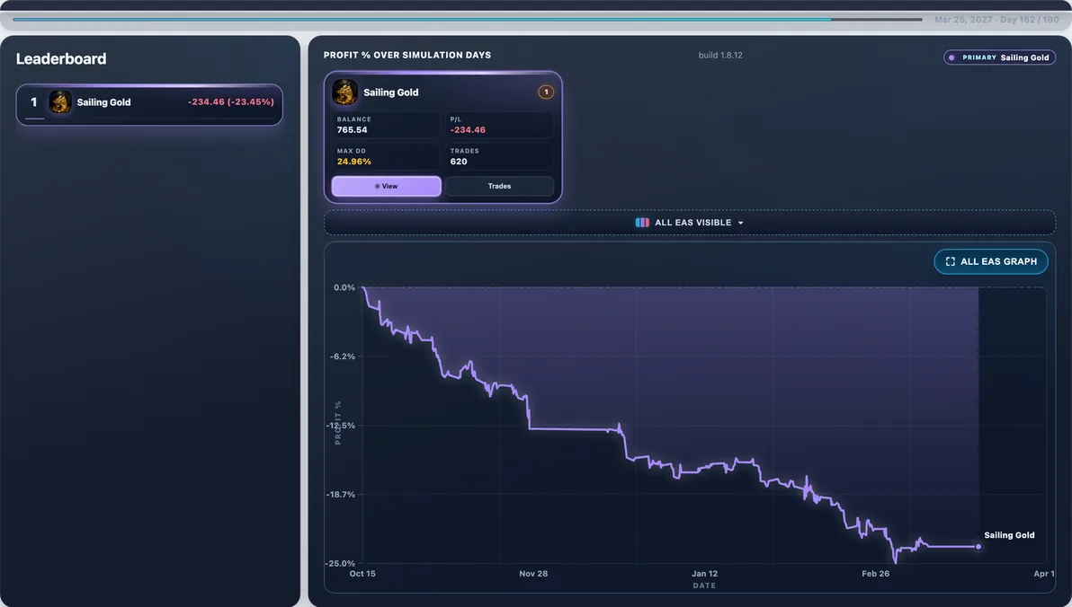Click the Mar 25, 2027 Day 162/180 text
The width and height of the screenshot is (1072, 607).
tap(996, 20)
